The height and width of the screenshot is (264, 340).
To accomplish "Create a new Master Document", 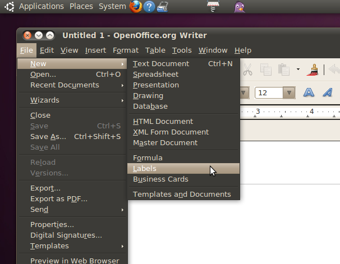I will [x=183, y=143].
